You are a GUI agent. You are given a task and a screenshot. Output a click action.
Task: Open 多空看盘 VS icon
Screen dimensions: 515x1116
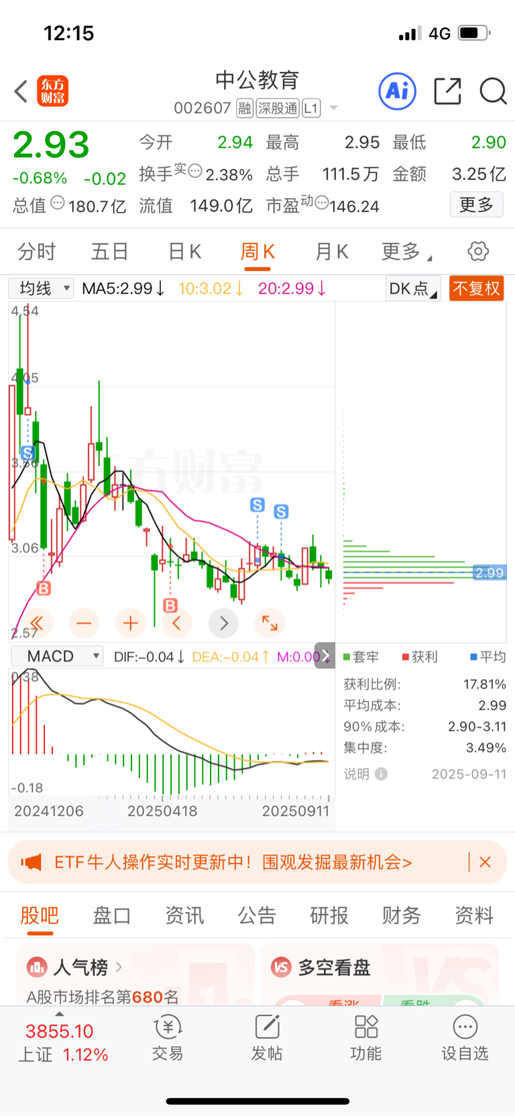pos(281,967)
